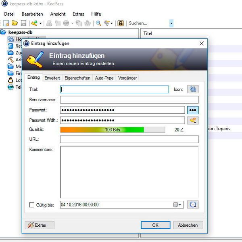This screenshot has width=242, height=242.
Task: Click the New database toolbar icon
Action: tap(6, 23)
